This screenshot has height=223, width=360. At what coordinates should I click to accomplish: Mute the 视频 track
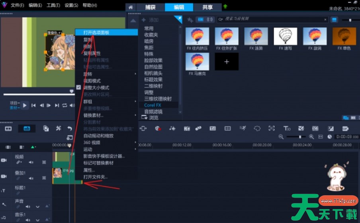point(31,162)
